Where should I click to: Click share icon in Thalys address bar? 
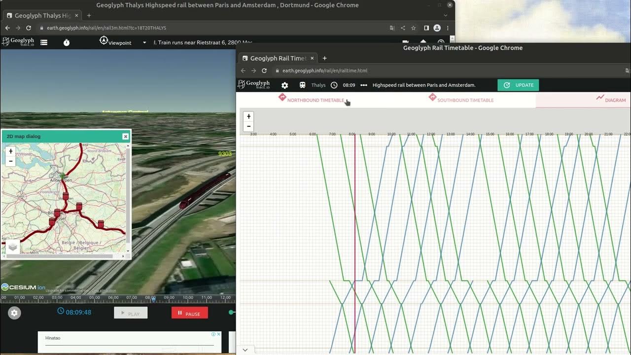pos(403,28)
